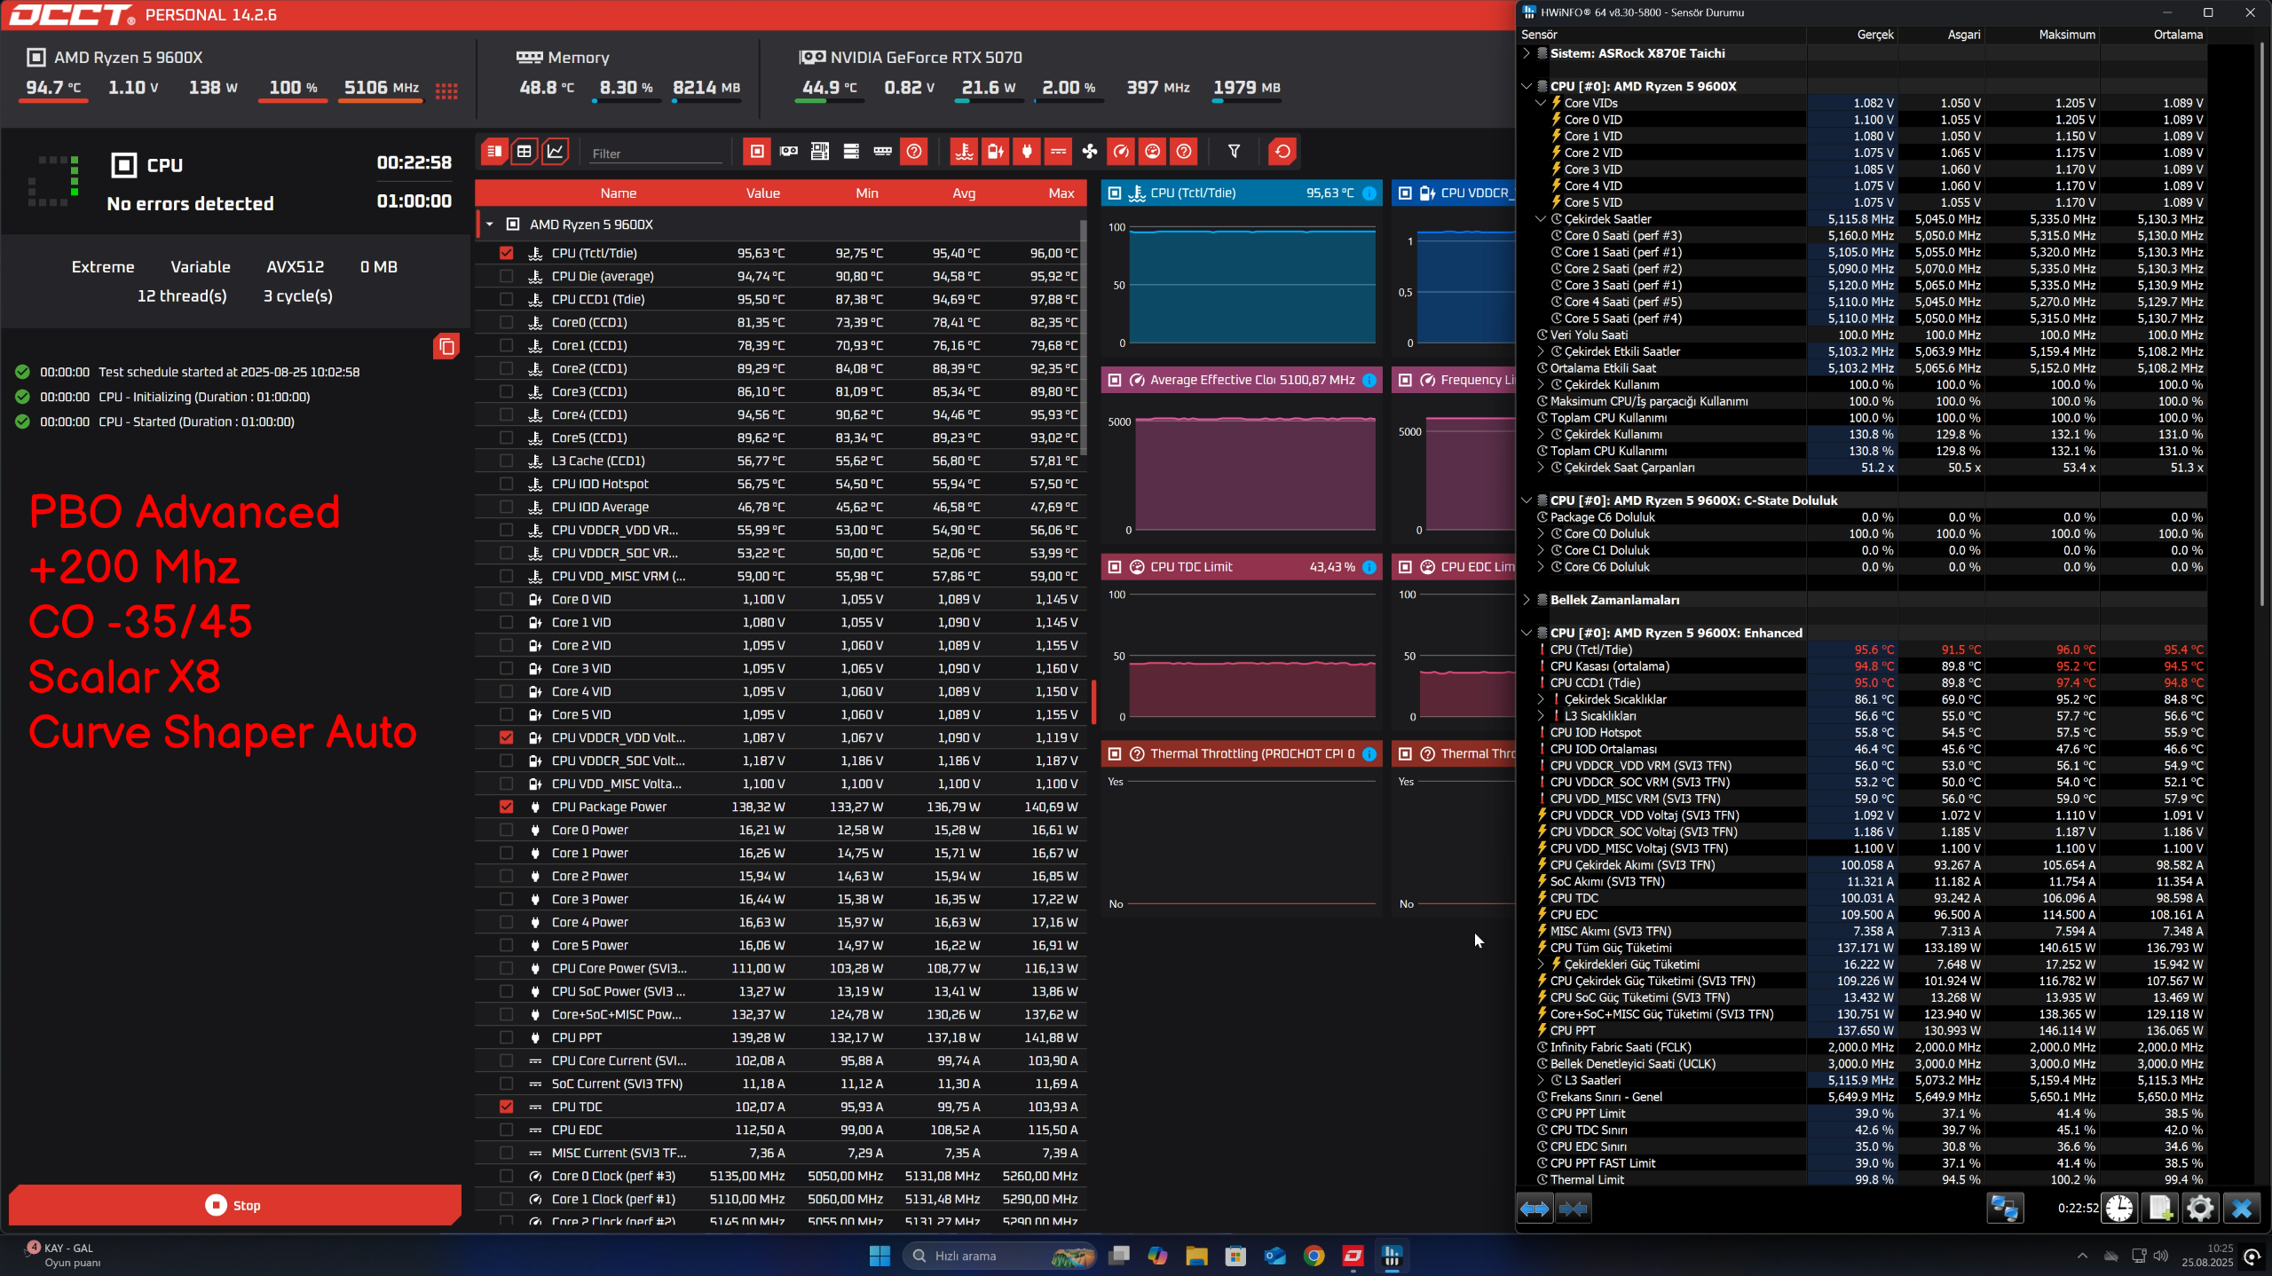Collapse the AMD Ryzen 5 9600X group in OCCT
The image size is (2272, 1276).
[490, 224]
